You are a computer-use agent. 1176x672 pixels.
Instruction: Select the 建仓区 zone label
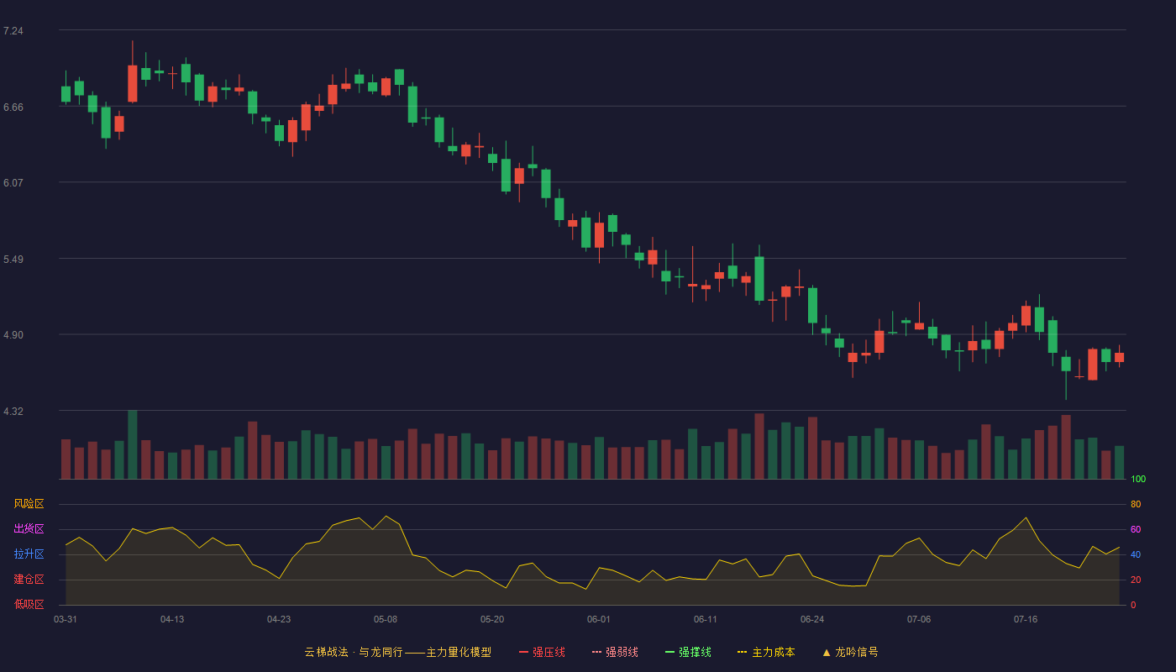click(29, 580)
